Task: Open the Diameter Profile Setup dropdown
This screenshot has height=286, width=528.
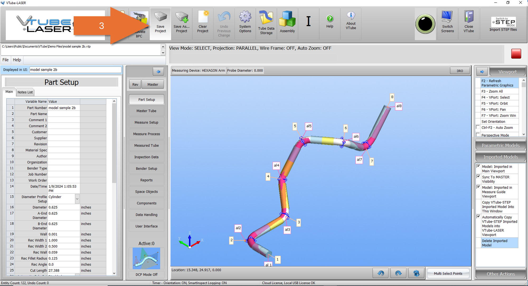Action: [x=77, y=199]
